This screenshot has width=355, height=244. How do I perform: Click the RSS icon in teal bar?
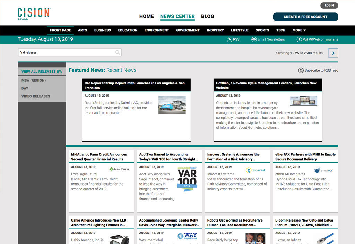[x=230, y=39]
